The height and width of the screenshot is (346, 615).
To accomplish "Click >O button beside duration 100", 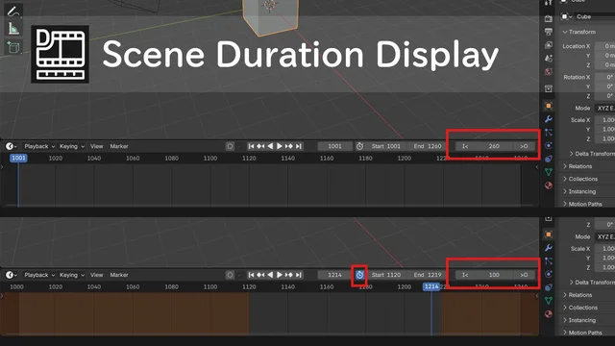I will (524, 275).
